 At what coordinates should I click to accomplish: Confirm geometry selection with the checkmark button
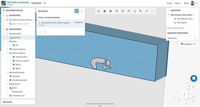(x=77, y=11)
